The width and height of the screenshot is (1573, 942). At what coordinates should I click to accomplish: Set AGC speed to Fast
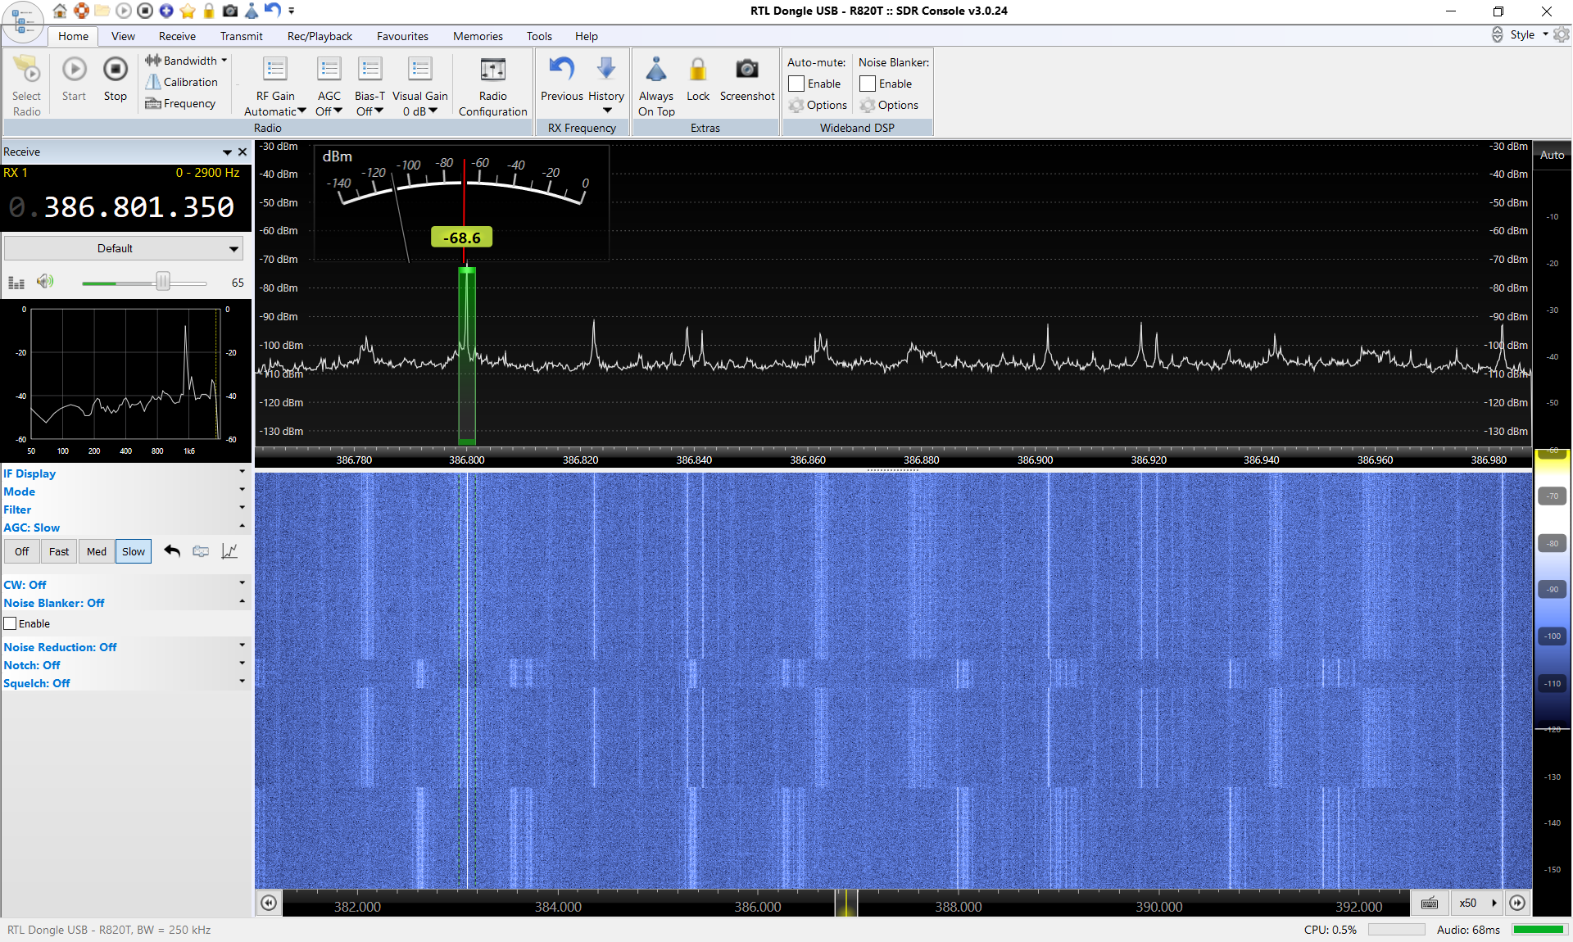(x=58, y=551)
